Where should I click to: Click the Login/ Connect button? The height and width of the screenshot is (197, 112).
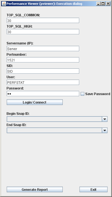point(35,102)
